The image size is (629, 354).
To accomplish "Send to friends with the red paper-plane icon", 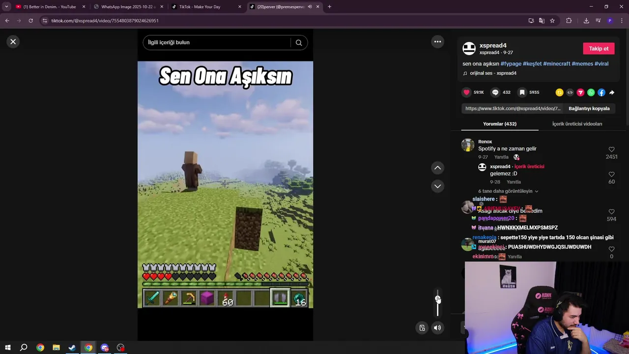I will pyautogui.click(x=580, y=92).
